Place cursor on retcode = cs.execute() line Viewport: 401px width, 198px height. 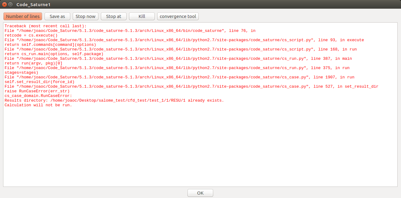click(31, 35)
